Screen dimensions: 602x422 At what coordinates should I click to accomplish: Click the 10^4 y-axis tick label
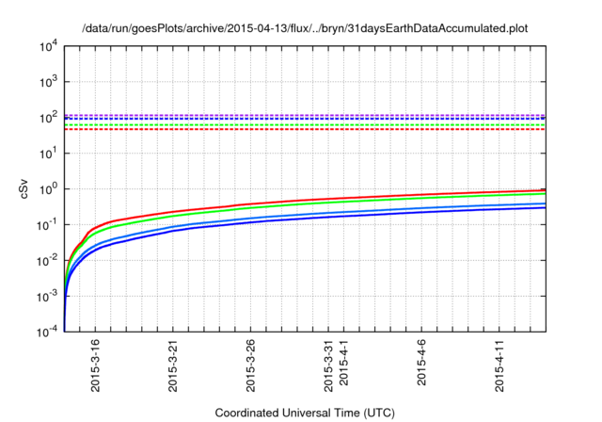coord(48,46)
